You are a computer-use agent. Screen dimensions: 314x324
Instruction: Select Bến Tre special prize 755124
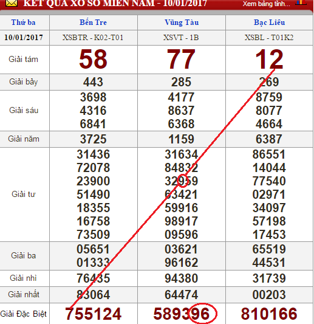[x=94, y=314]
